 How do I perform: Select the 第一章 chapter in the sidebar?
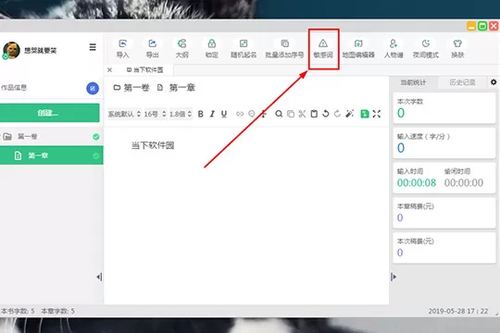tap(51, 155)
